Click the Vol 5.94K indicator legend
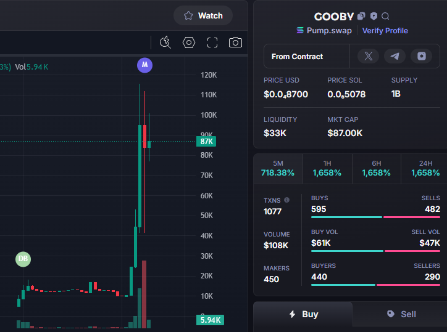Screen dimensions: 447x332 point(31,67)
